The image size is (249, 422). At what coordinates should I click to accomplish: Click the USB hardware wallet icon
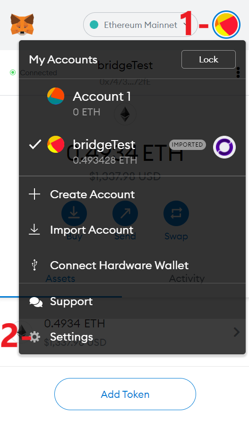[34, 265]
